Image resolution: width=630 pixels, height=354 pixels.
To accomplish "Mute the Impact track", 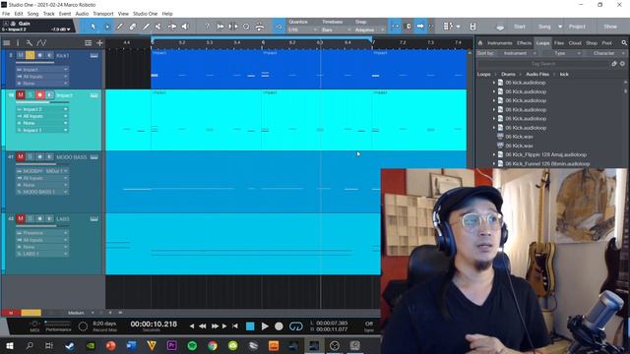I will (x=20, y=95).
